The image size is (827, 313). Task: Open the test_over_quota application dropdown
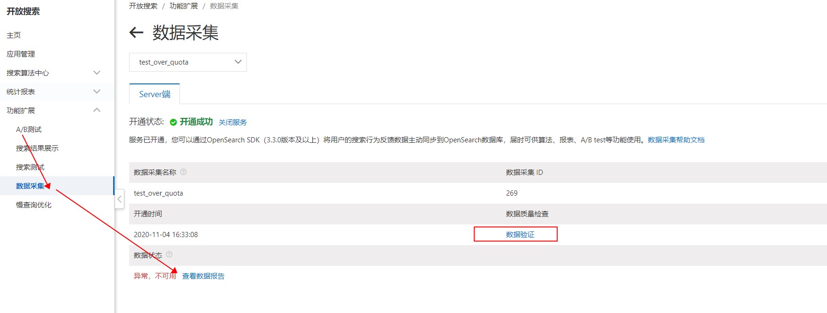(188, 62)
